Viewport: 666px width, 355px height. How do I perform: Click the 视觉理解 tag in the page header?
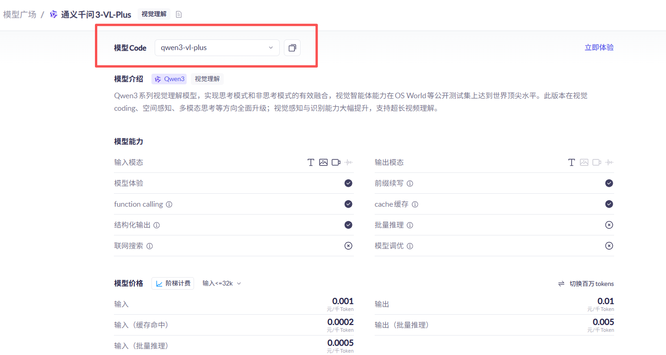(x=154, y=14)
